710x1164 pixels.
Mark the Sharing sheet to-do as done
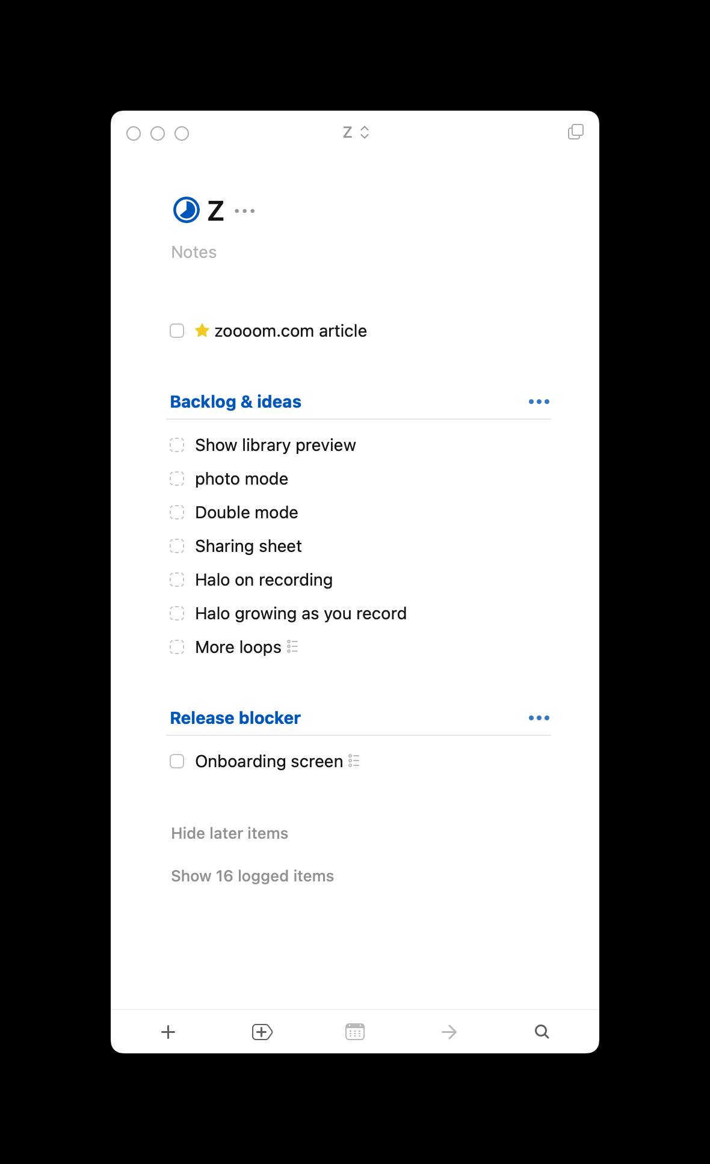coord(177,546)
